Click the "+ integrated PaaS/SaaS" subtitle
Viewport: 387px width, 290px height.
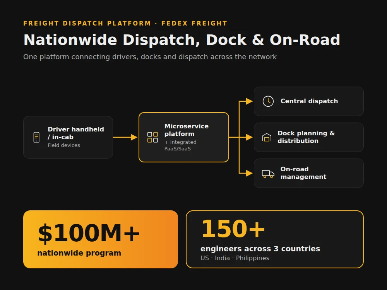pos(180,145)
